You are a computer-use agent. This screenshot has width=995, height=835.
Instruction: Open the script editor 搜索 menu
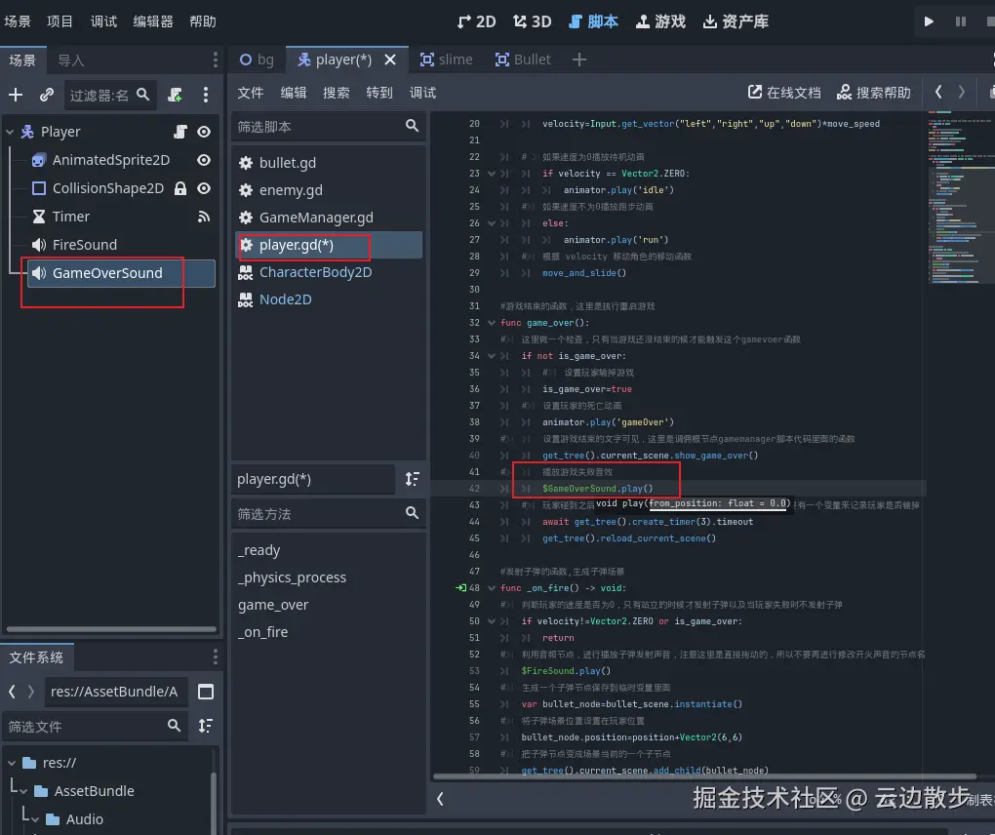coord(336,94)
